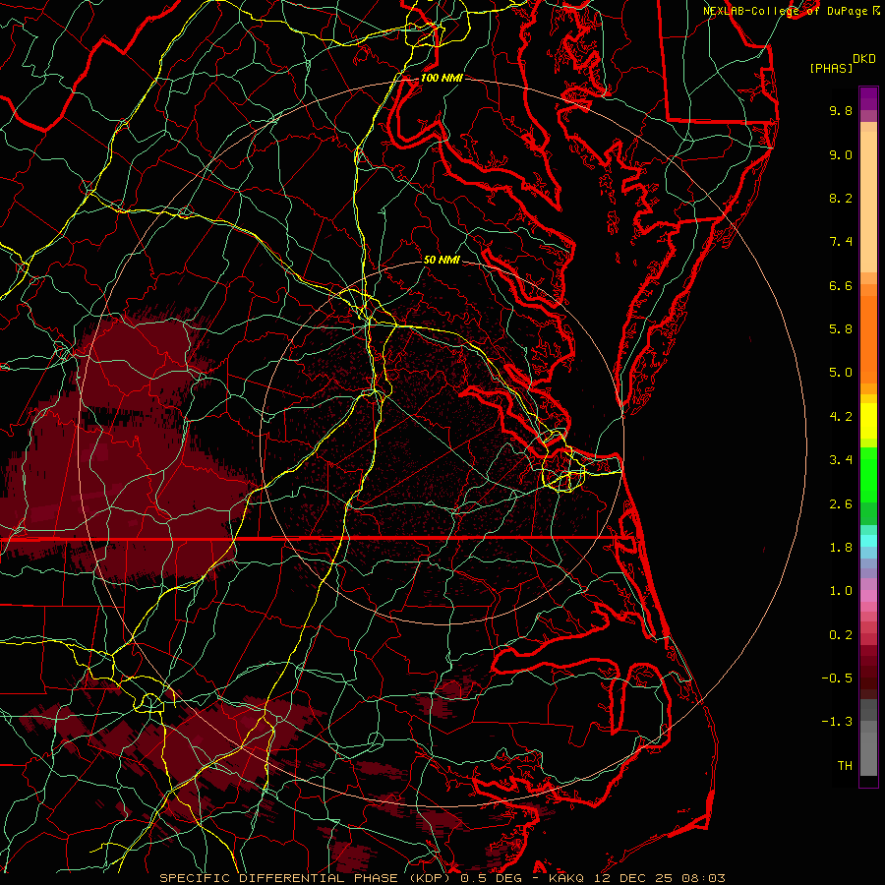Click the -1.3 value on the color scale

click(837, 722)
